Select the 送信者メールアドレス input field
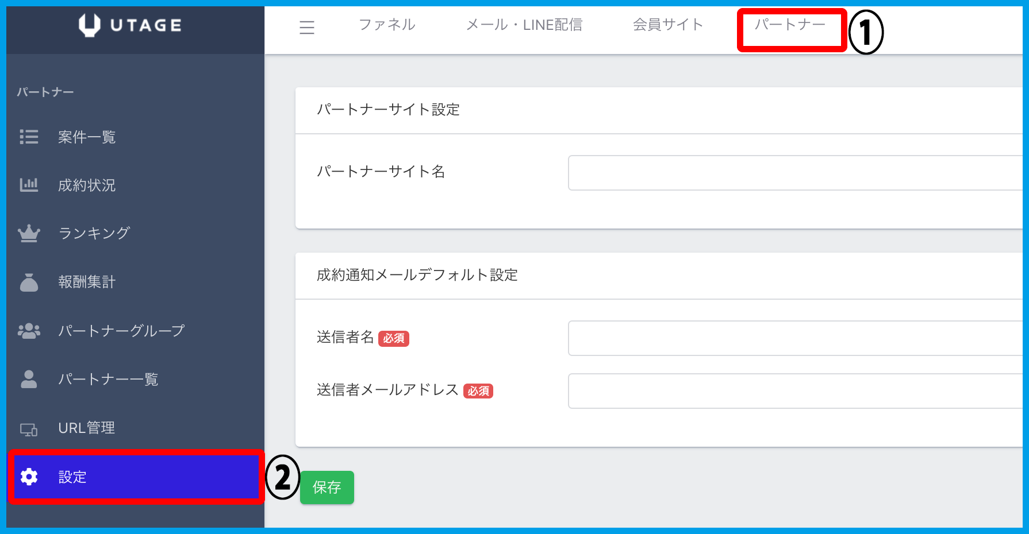Viewport: 1029px width, 534px height. (794, 391)
